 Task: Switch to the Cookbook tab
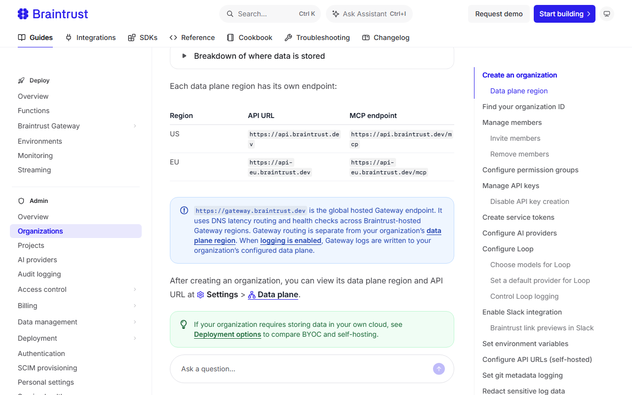(x=250, y=38)
